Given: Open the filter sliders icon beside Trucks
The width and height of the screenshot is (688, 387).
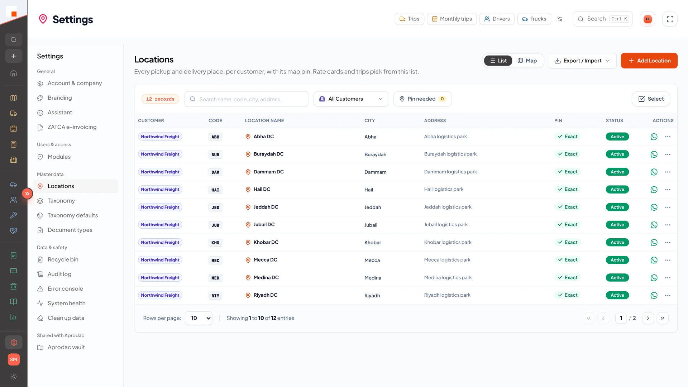Looking at the screenshot, I should pyautogui.click(x=560, y=19).
